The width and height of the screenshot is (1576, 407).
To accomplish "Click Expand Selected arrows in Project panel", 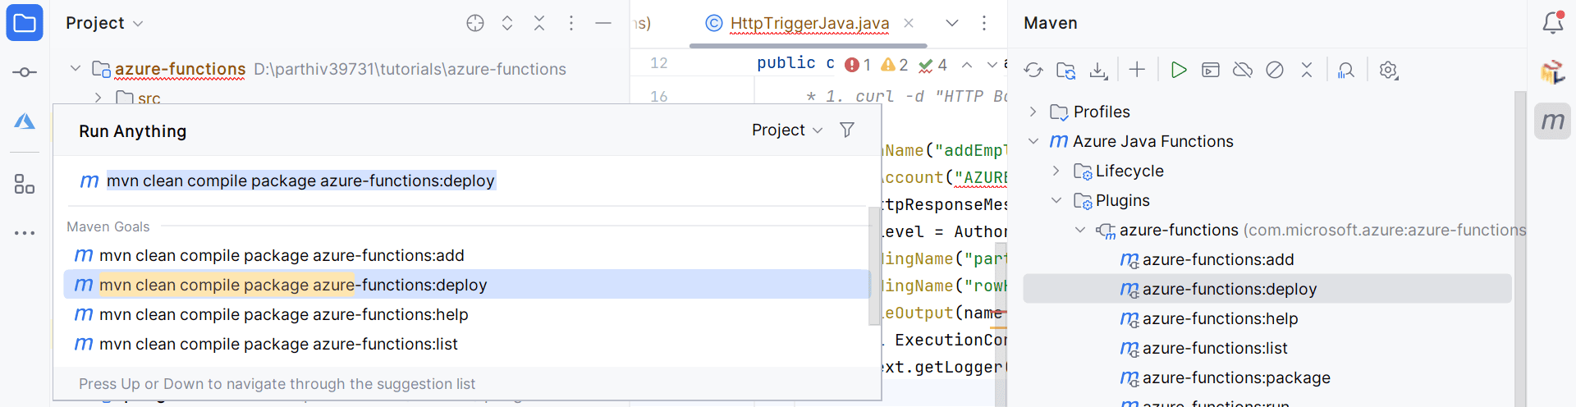I will point(507,23).
